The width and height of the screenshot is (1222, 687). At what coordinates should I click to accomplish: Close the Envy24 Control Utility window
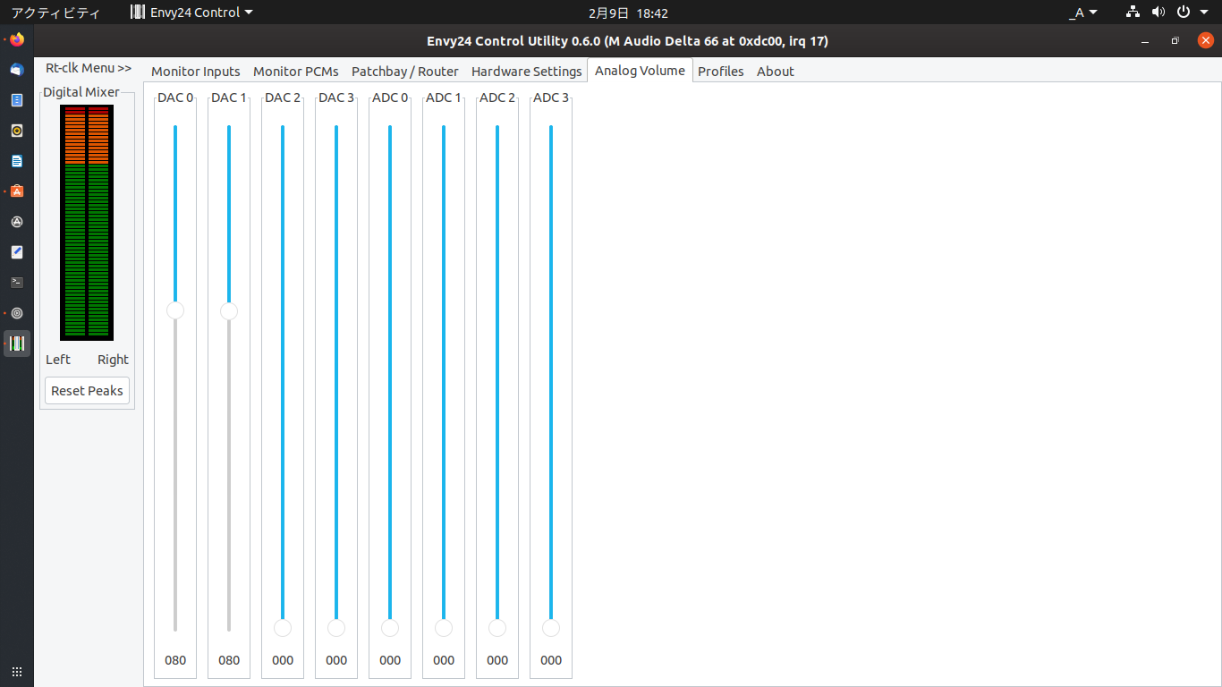[1206, 40]
